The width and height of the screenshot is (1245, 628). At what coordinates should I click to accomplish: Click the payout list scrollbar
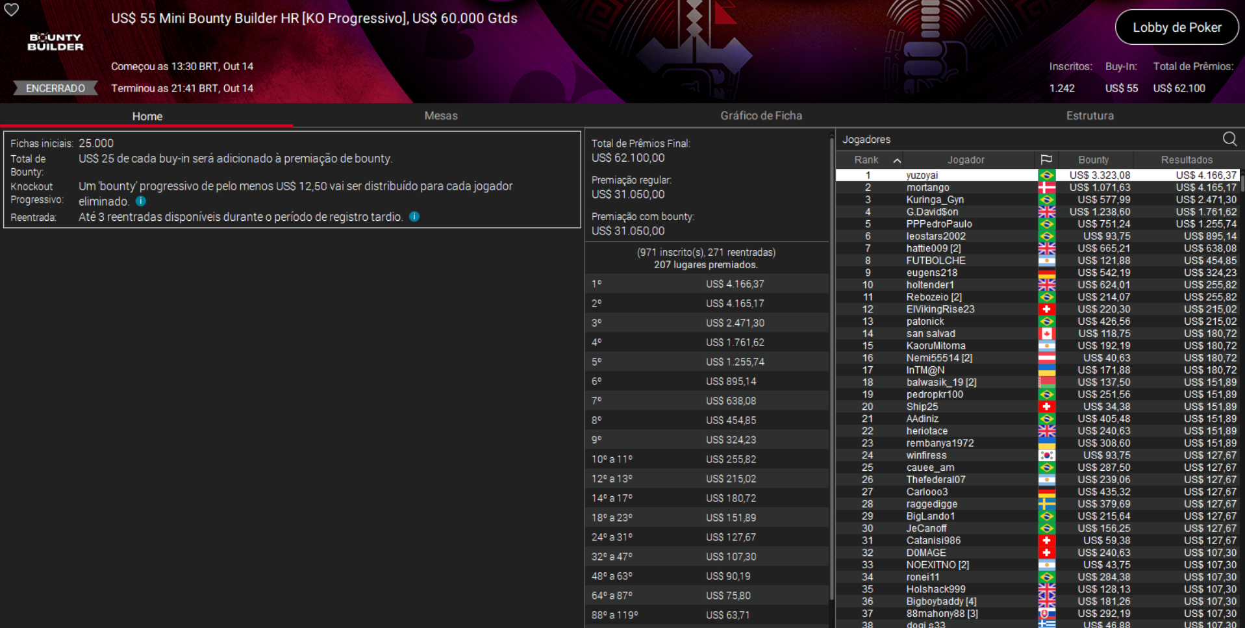pos(831,368)
